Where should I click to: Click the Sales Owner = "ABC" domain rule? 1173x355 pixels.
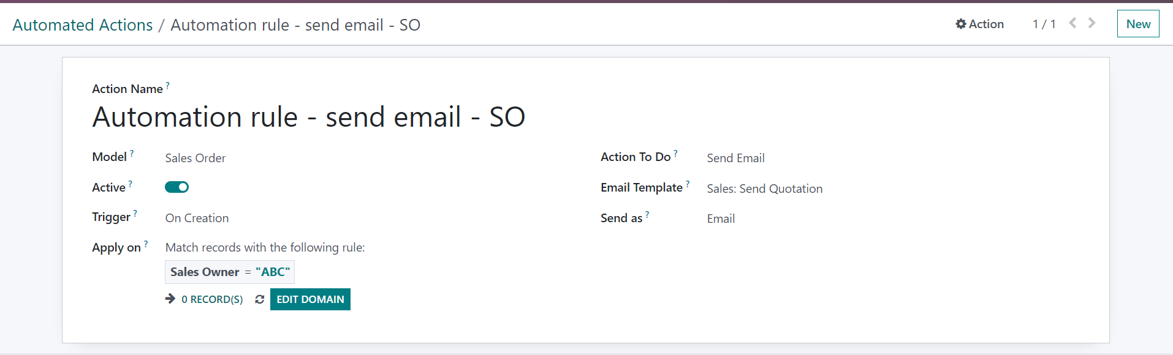(x=230, y=272)
